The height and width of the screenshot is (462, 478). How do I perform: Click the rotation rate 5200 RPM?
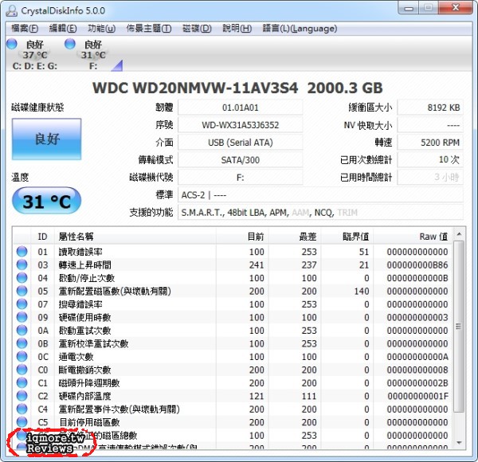[430, 143]
